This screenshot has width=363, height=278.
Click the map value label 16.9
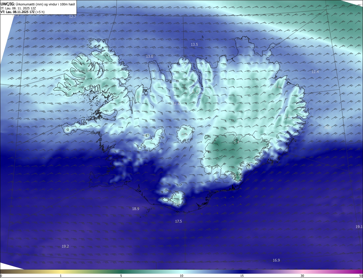tap(276, 260)
